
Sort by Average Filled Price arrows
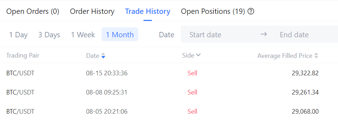[316, 56]
